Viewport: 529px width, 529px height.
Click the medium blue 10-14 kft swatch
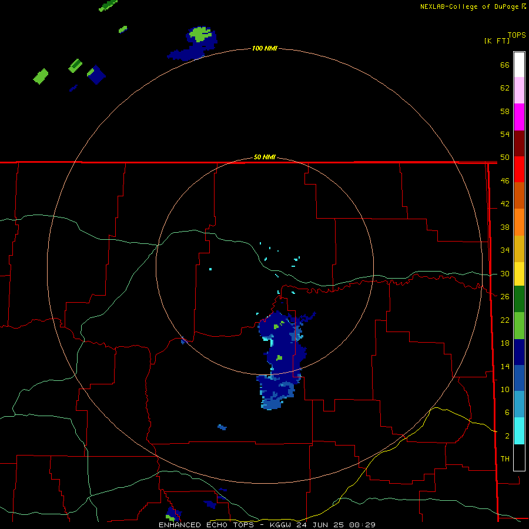(x=519, y=378)
